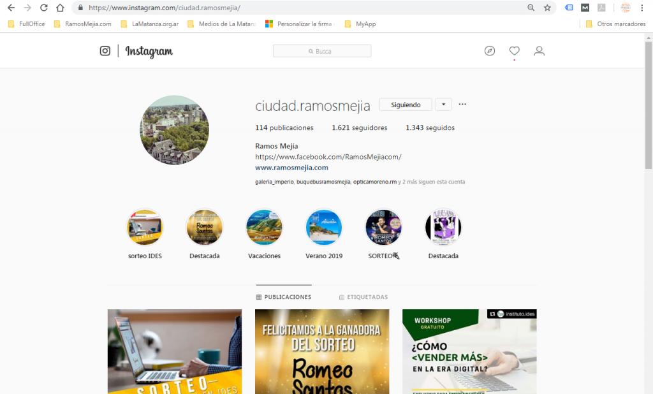
Task: Open the SORTEO highlight story
Action: 383,228
